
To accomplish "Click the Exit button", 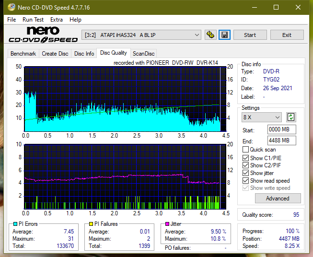I will (x=287, y=35).
